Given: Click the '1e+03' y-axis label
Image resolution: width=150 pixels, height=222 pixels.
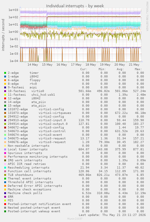Looking at the screenshot, I should coord(13,10).
